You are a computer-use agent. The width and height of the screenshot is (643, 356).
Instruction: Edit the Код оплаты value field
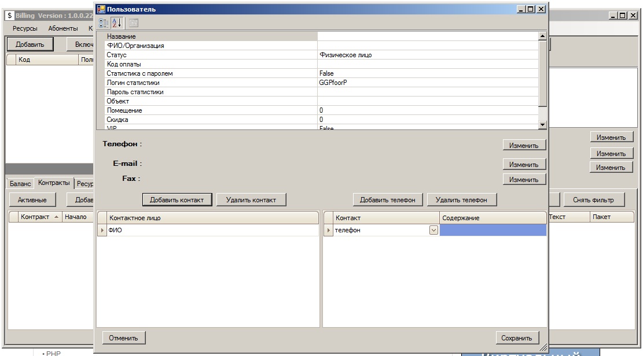pyautogui.click(x=428, y=64)
